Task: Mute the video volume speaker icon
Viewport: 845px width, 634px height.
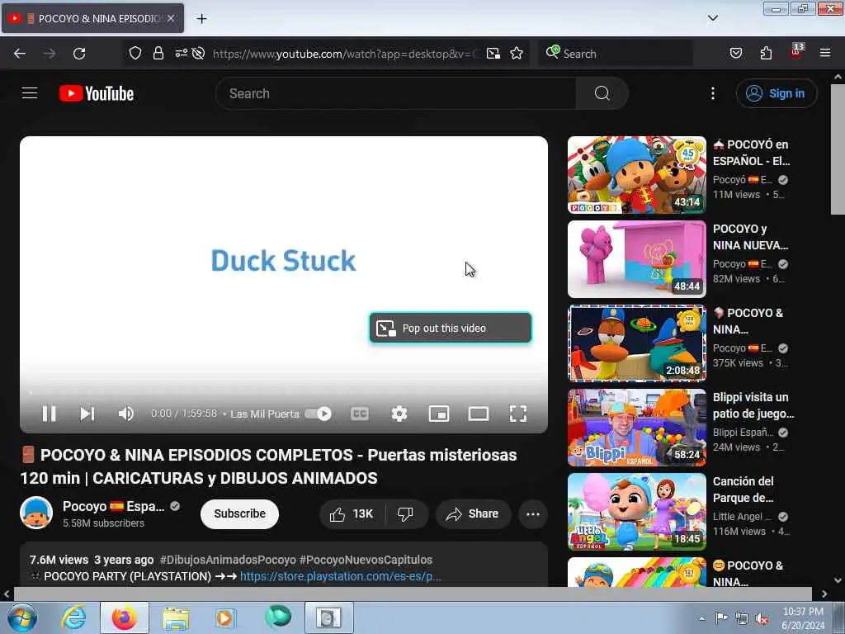Action: tap(126, 414)
